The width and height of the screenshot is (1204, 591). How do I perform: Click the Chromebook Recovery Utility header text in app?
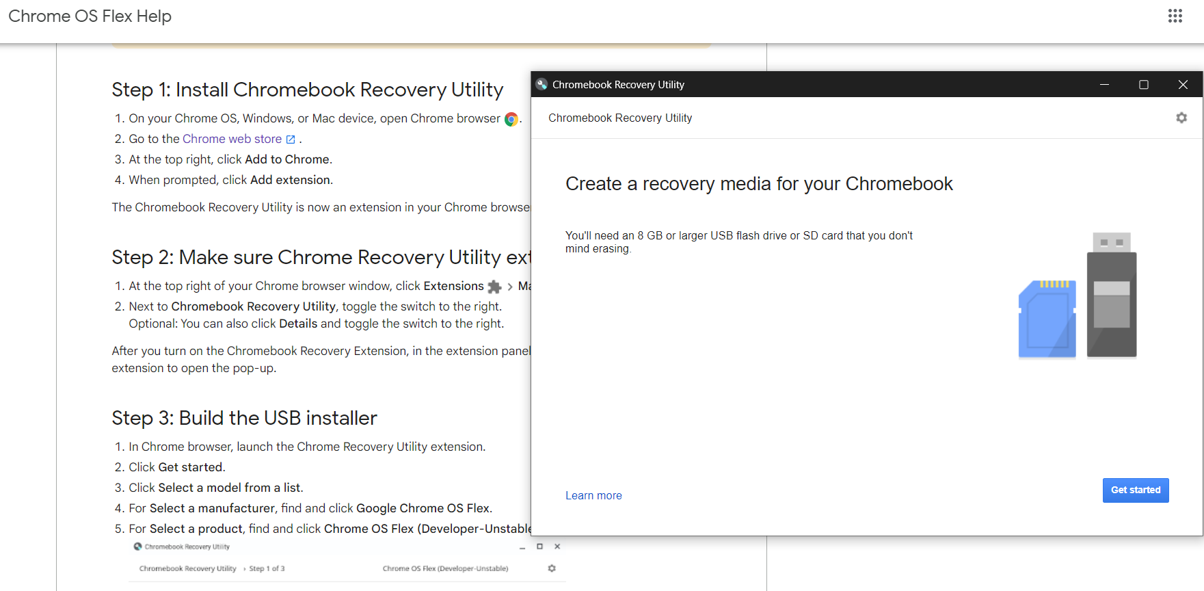(x=620, y=118)
